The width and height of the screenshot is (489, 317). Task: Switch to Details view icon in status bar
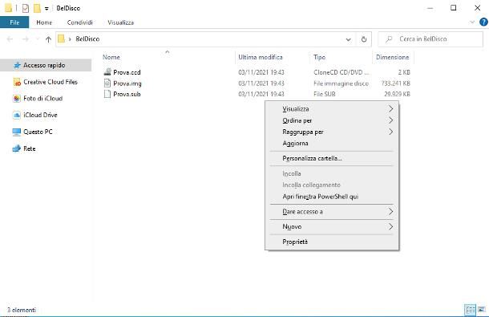471,310
